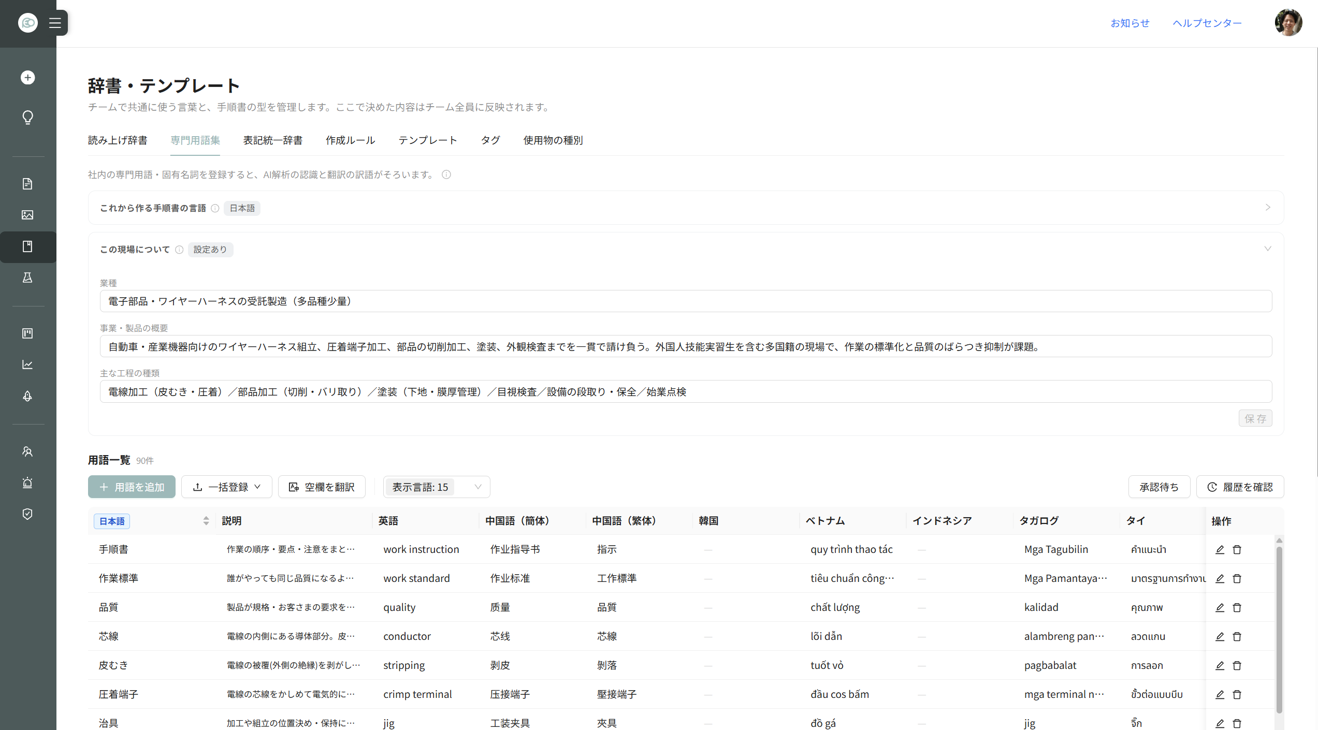Viewport: 1318px width, 730px height.
Task: Open ヘルプセンター link
Action: click(1207, 23)
